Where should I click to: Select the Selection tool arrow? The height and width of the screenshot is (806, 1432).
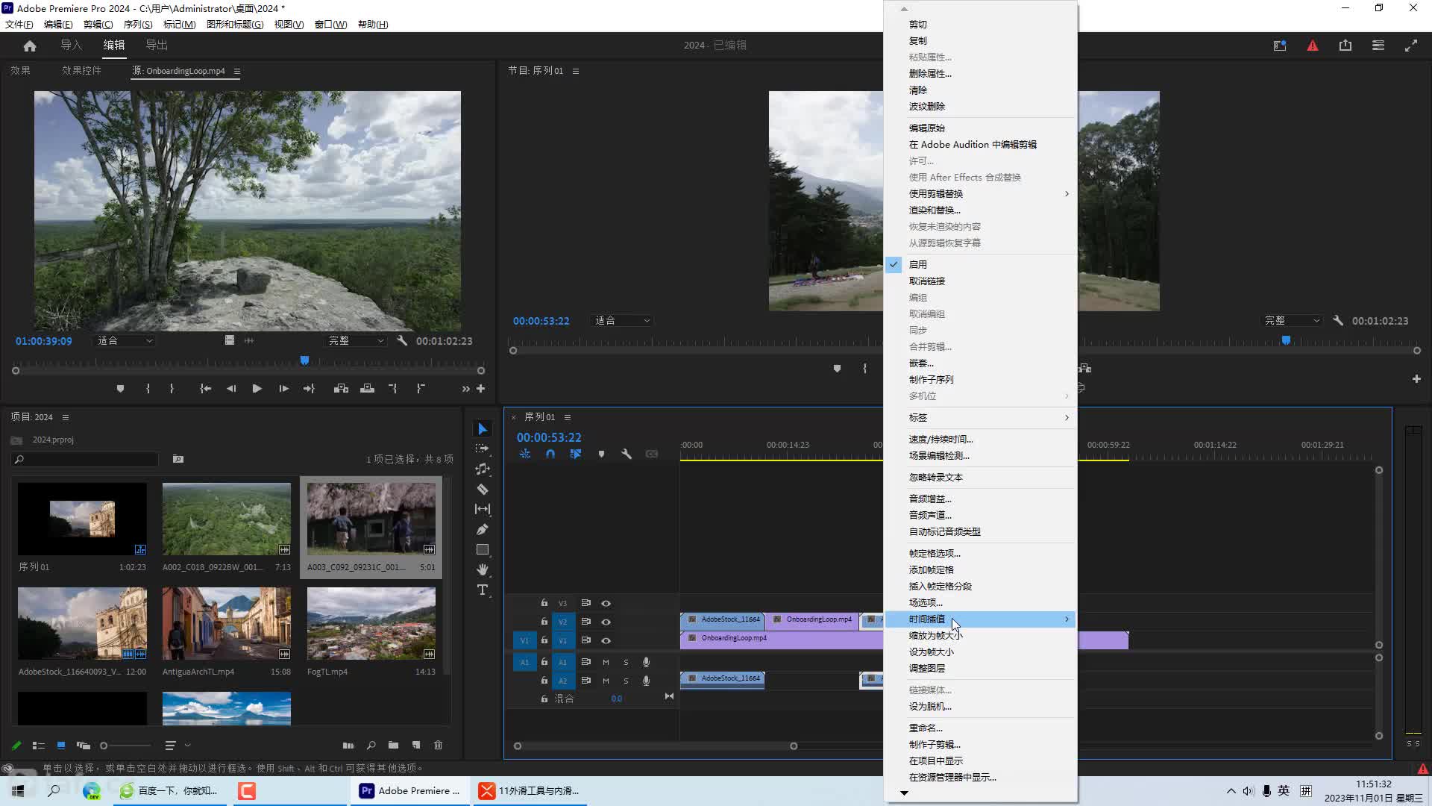(x=482, y=428)
